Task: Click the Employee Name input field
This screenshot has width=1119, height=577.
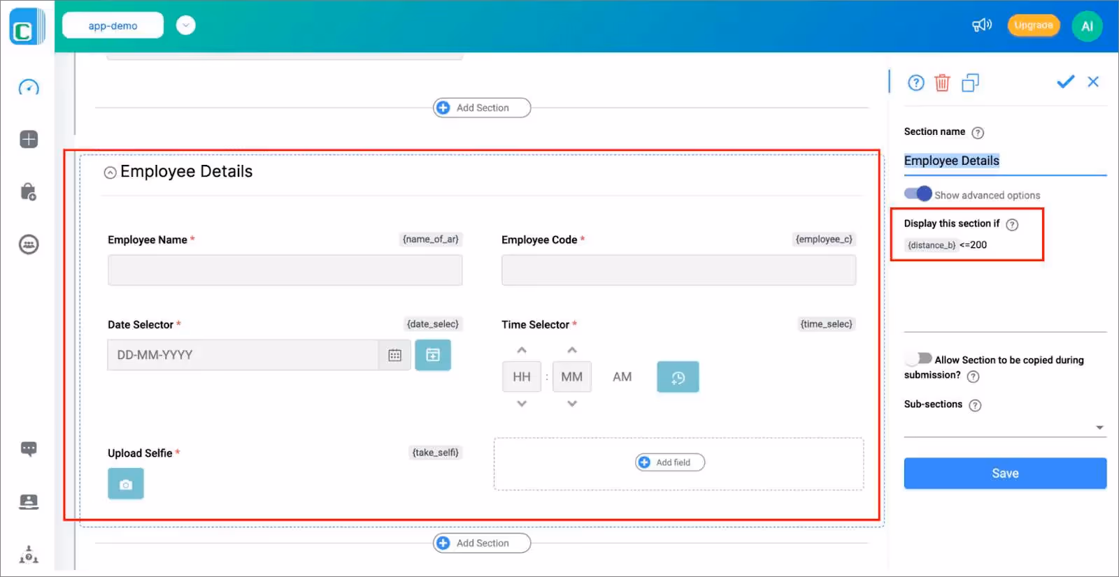Action: 285,270
